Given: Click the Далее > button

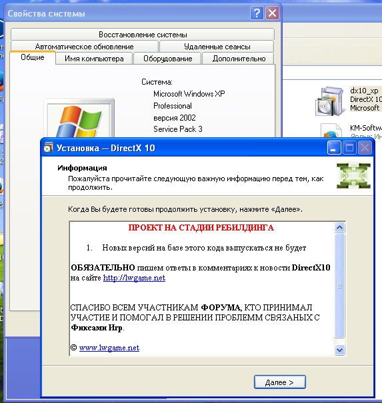Looking at the screenshot, I should (279, 382).
